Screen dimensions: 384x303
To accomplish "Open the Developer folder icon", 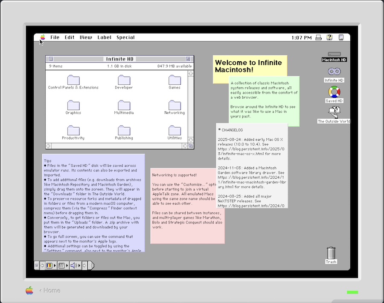I will pos(124,80).
